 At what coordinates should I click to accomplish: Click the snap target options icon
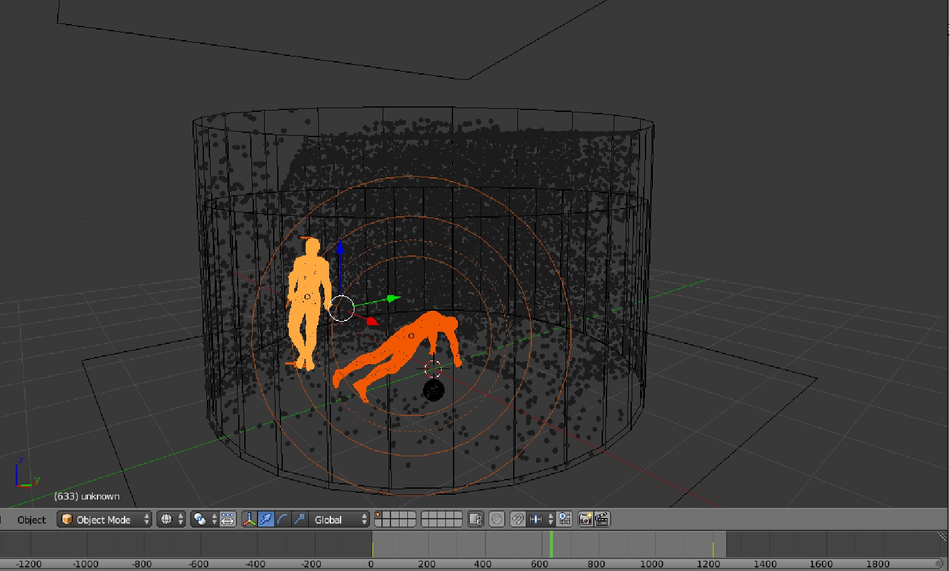pyautogui.click(x=564, y=519)
